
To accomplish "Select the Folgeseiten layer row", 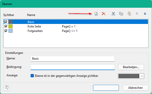I will 76,31.
